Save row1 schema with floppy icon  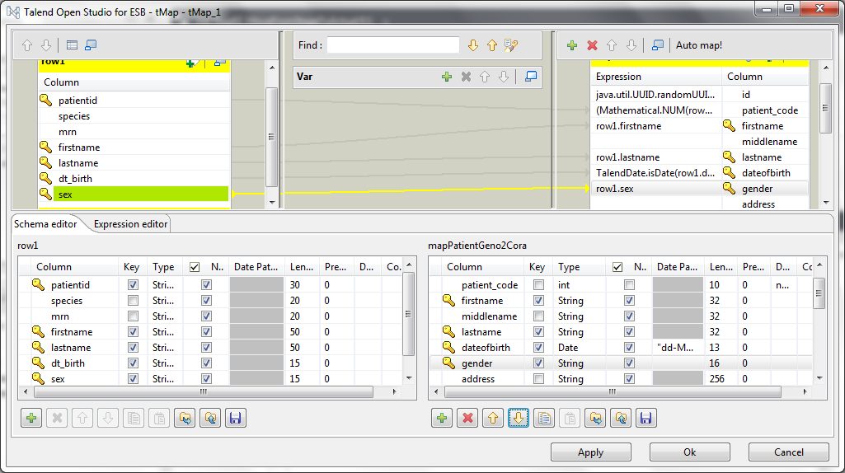(x=236, y=418)
